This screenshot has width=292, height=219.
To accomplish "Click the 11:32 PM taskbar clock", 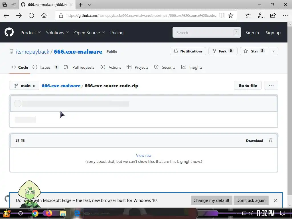I will click(265, 213).
